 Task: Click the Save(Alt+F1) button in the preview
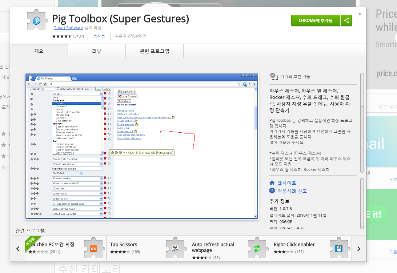coord(127,91)
